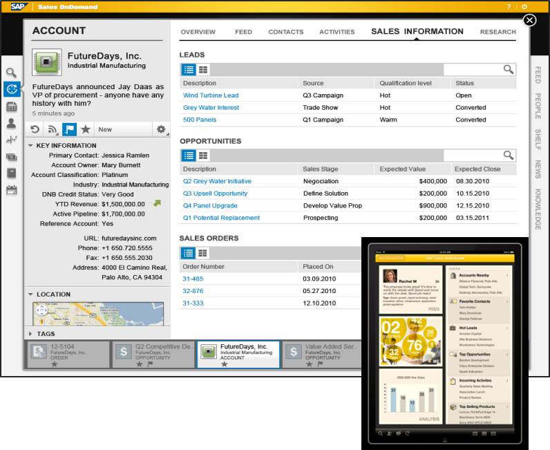This screenshot has width=550, height=450.
Task: Open the stacked cards sidebar icon
Action: click(x=12, y=156)
